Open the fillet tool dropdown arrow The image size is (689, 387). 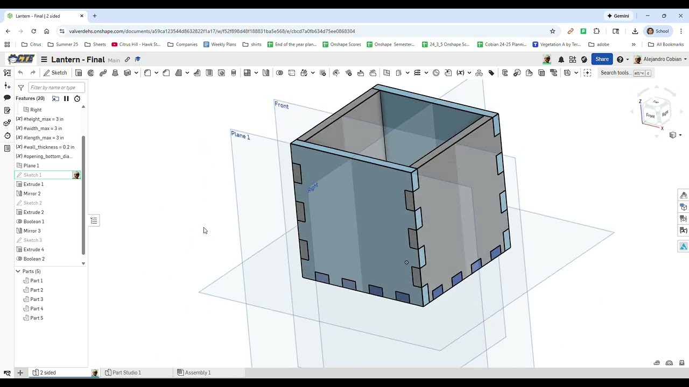click(156, 73)
